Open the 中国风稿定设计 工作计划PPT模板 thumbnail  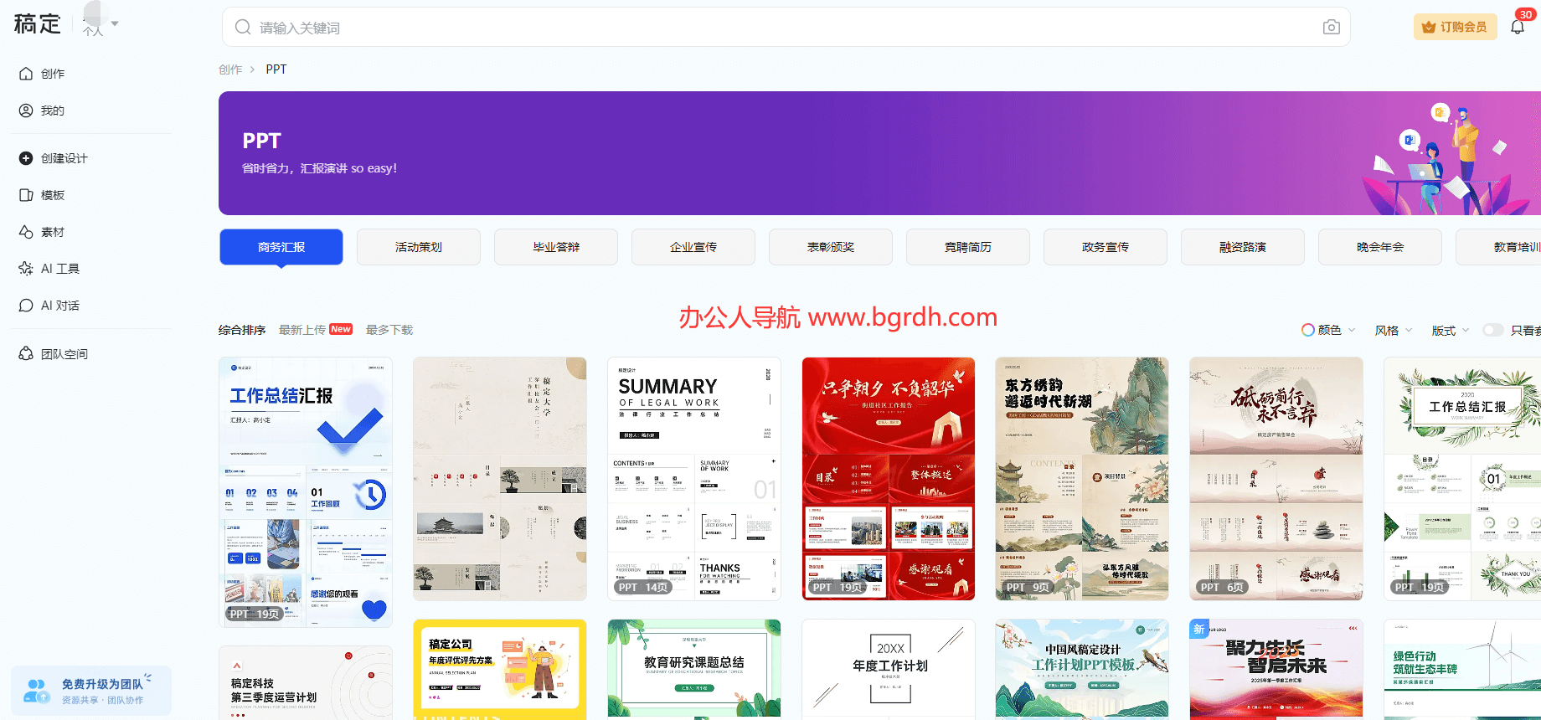(1082, 670)
